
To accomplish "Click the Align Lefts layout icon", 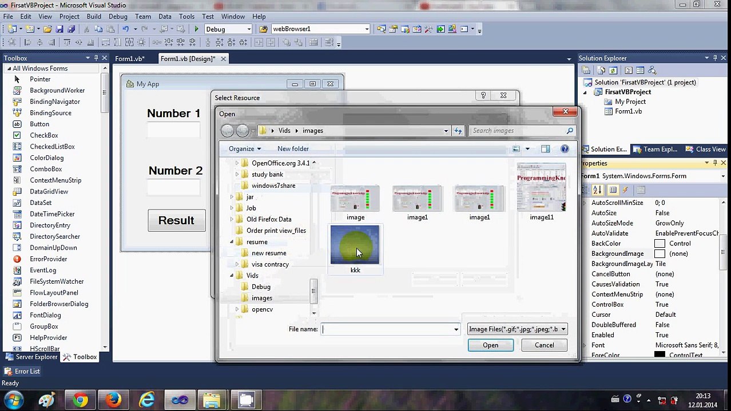I will point(27,43).
